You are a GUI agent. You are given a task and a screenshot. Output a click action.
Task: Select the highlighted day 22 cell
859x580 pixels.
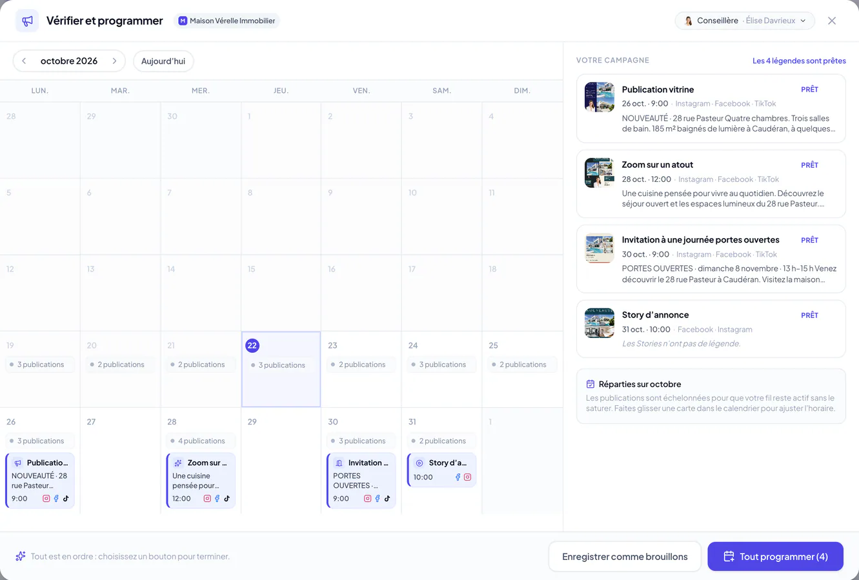click(x=281, y=369)
